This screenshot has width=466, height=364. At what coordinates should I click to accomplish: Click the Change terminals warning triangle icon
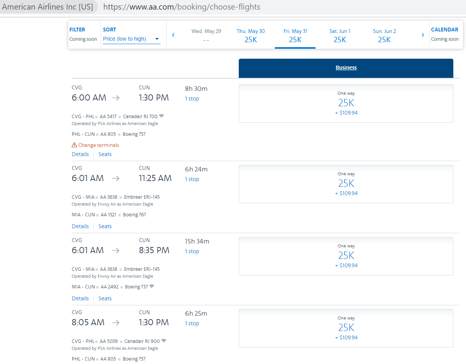74,145
